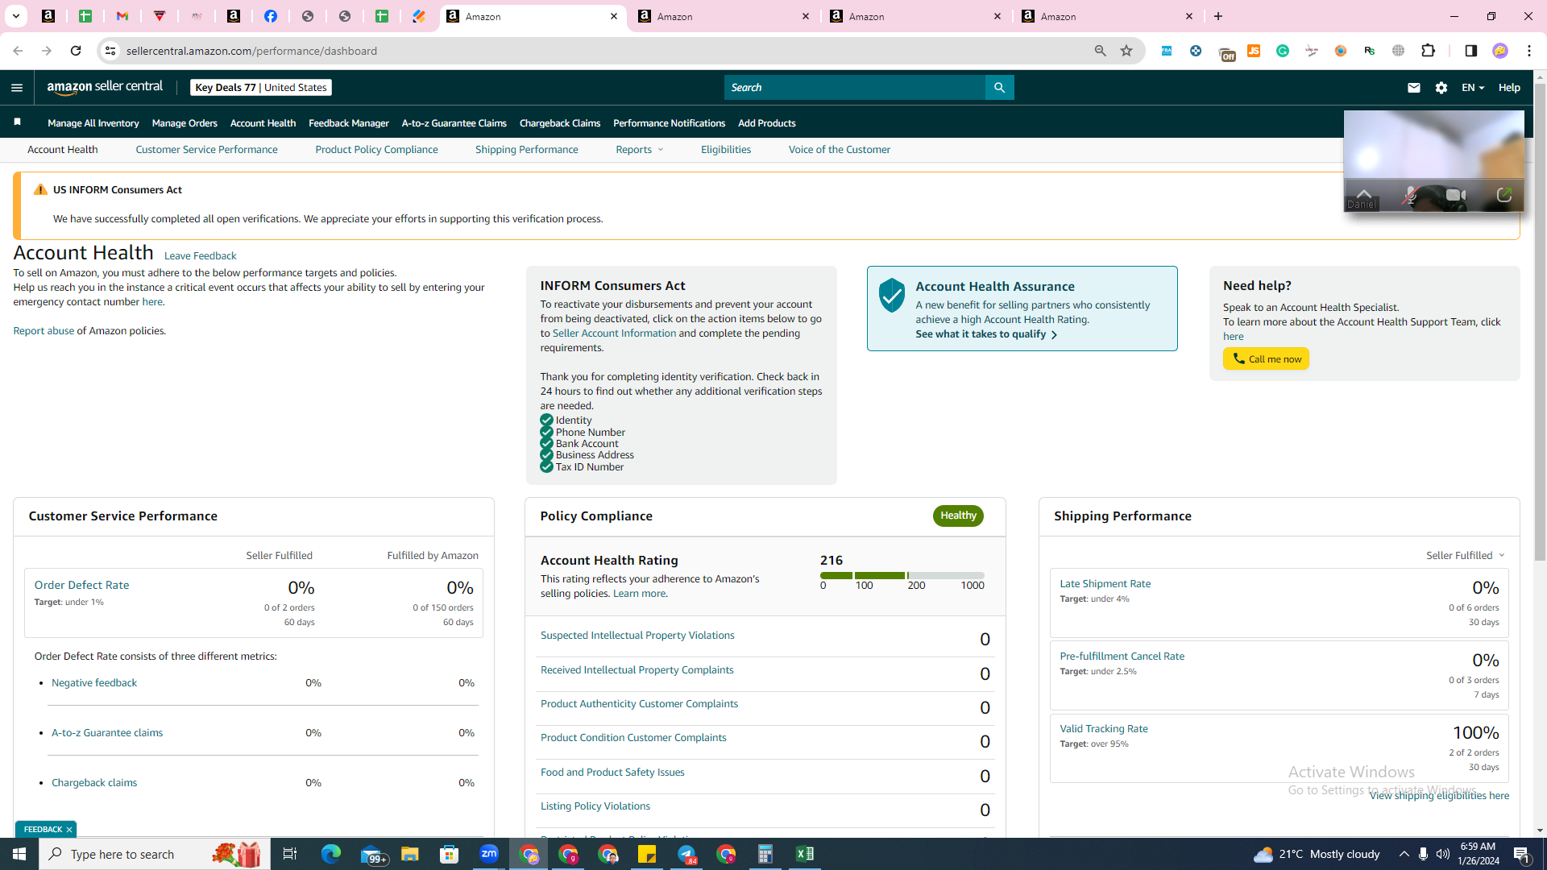The height and width of the screenshot is (870, 1547).
Task: Open Manage All Inventory in favorites bar
Action: click(x=93, y=123)
